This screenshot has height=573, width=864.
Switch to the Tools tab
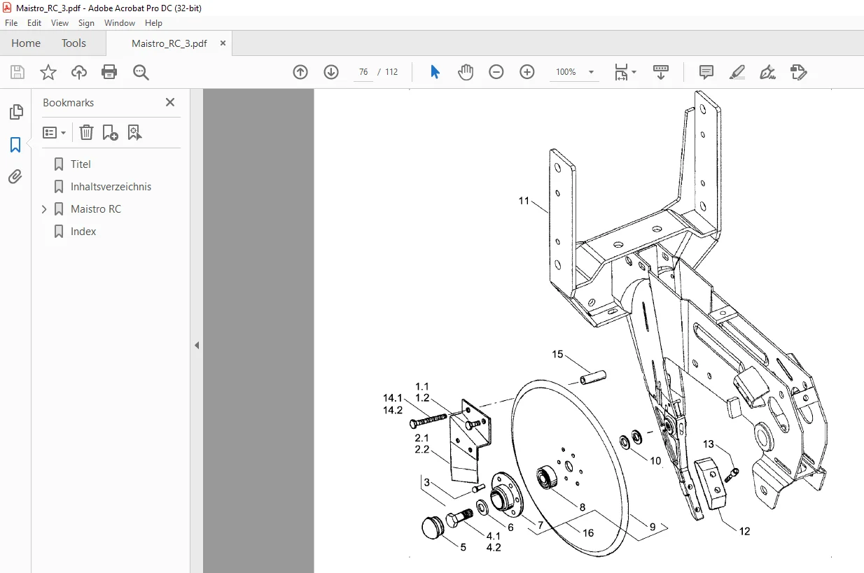click(74, 43)
